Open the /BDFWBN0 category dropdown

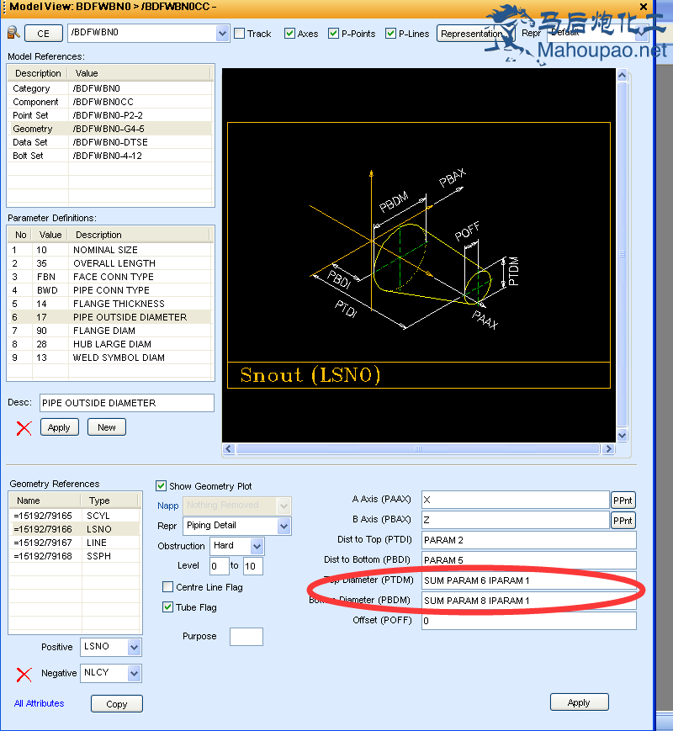(x=222, y=33)
